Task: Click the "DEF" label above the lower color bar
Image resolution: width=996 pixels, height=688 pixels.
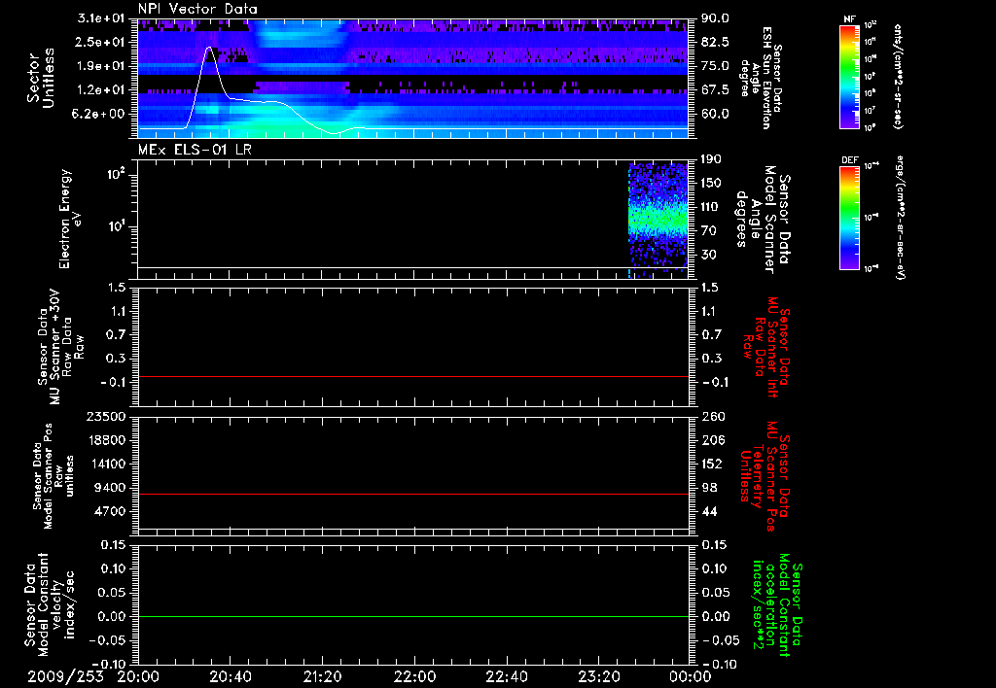Action: pos(849,160)
